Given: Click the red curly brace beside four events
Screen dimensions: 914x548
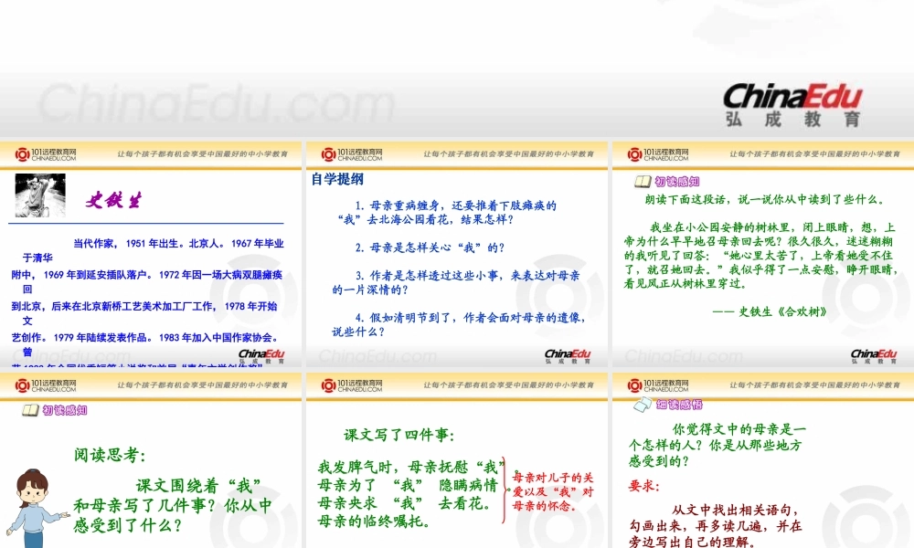Looking at the screenshot, I should coord(505,490).
